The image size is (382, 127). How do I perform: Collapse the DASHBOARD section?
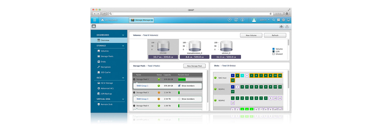(x=123, y=35)
